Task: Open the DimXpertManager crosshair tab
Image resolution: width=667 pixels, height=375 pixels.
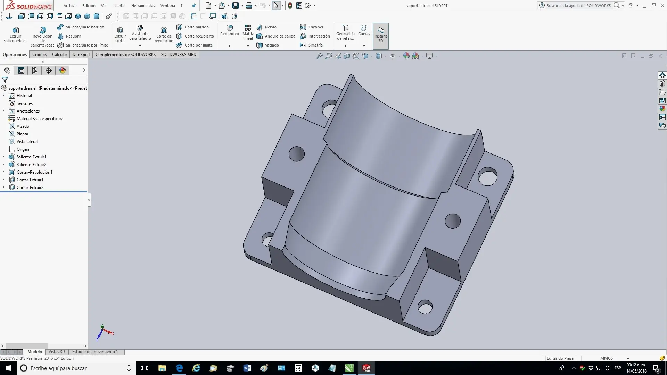Action: (x=49, y=70)
